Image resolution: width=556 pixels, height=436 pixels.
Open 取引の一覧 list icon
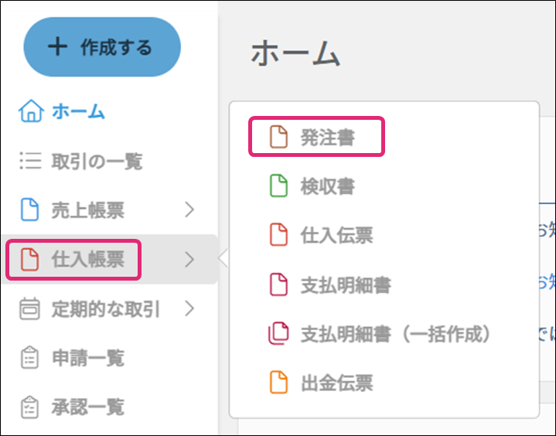click(x=31, y=162)
